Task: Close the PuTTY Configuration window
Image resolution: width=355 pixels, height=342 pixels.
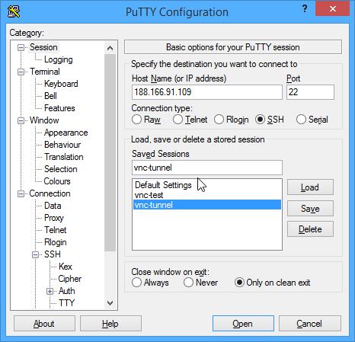Action: (x=333, y=9)
